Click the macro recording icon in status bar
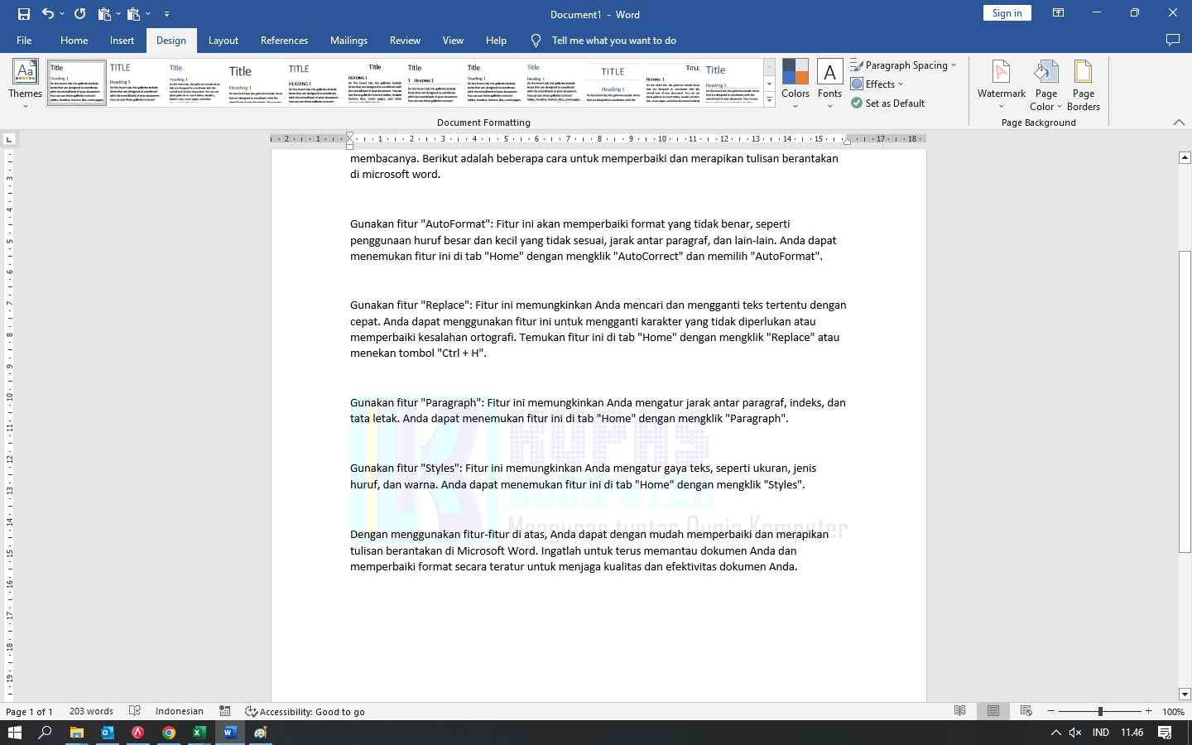The height and width of the screenshot is (745, 1192). click(225, 712)
